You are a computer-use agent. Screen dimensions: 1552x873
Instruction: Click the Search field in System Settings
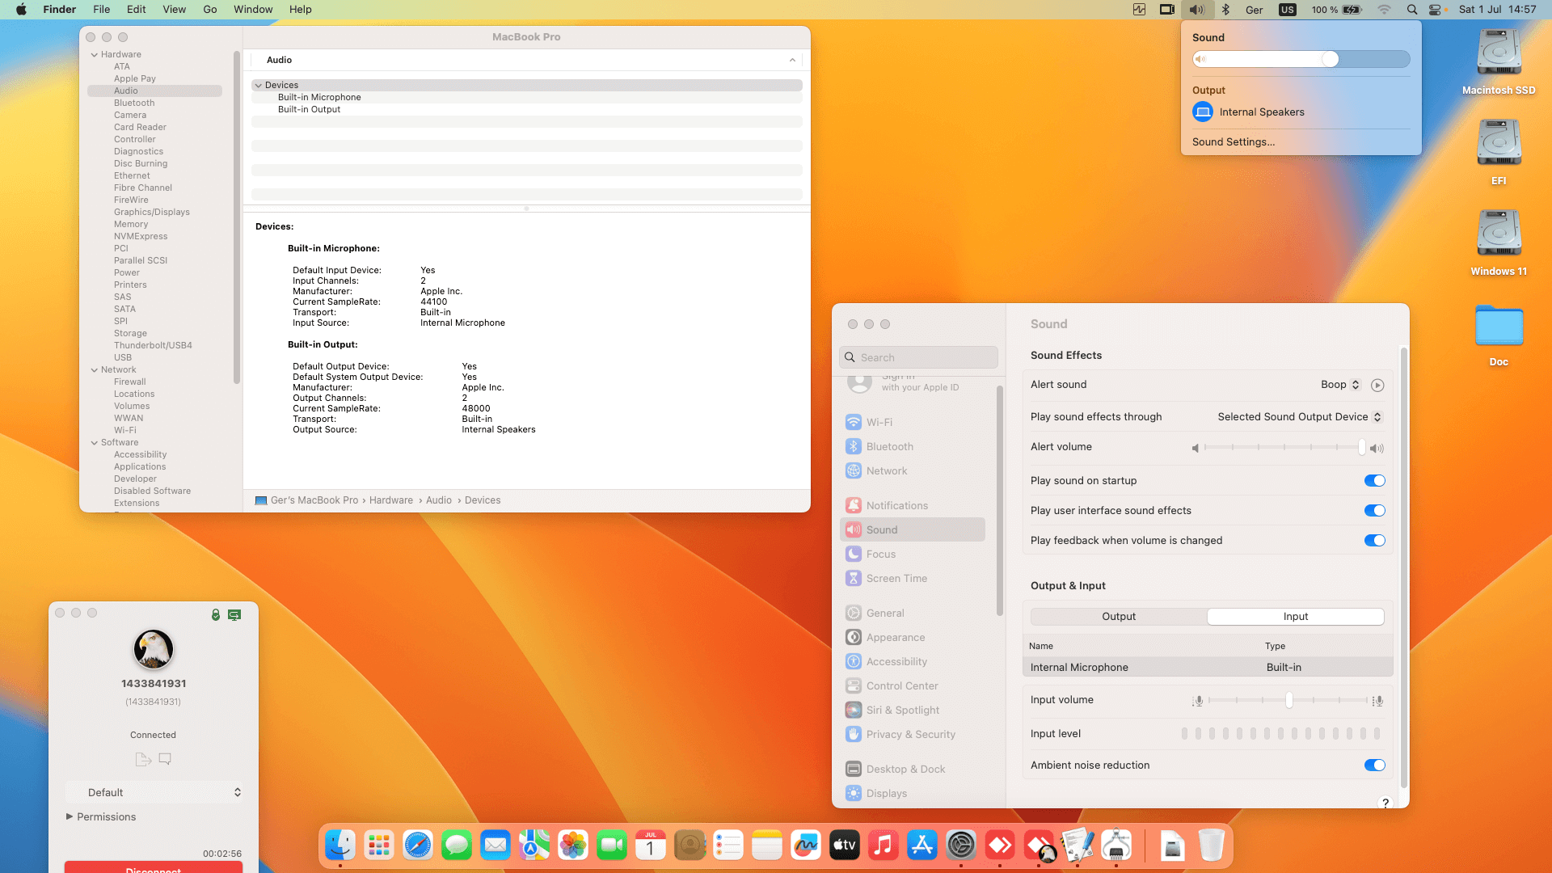918,357
